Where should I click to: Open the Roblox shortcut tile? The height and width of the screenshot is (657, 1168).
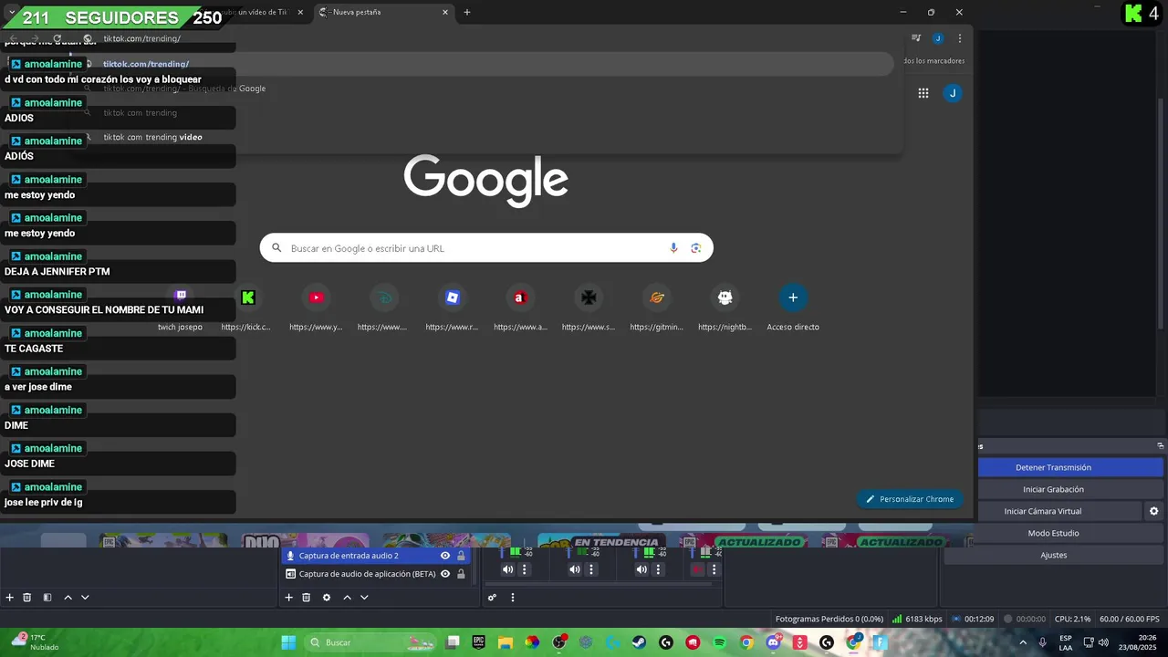pyautogui.click(x=452, y=308)
